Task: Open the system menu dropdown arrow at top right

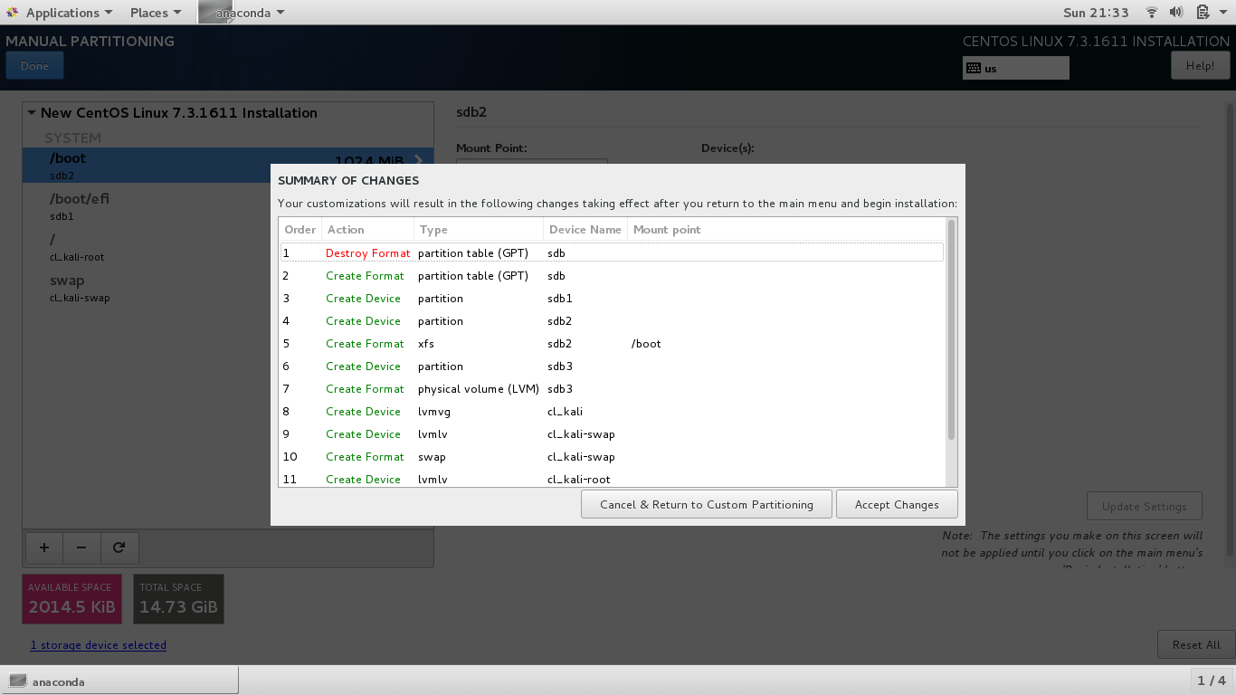Action: [x=1223, y=13]
